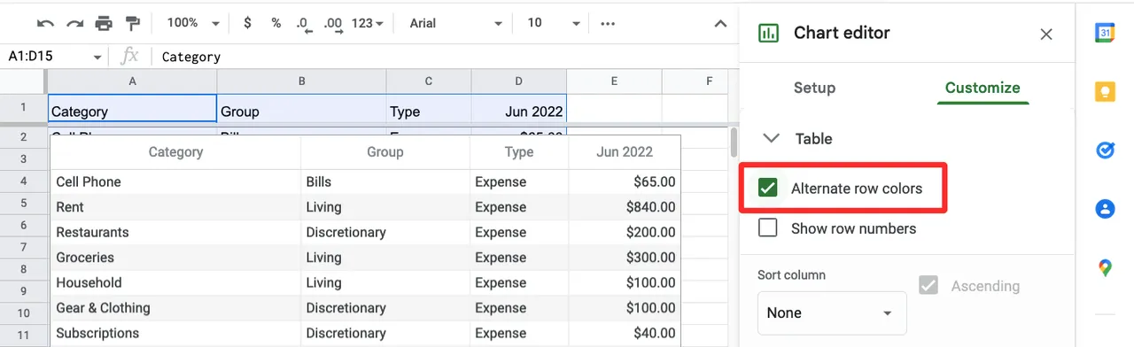
Task: Click Gear & Clothing in the chart
Action: pos(103,308)
